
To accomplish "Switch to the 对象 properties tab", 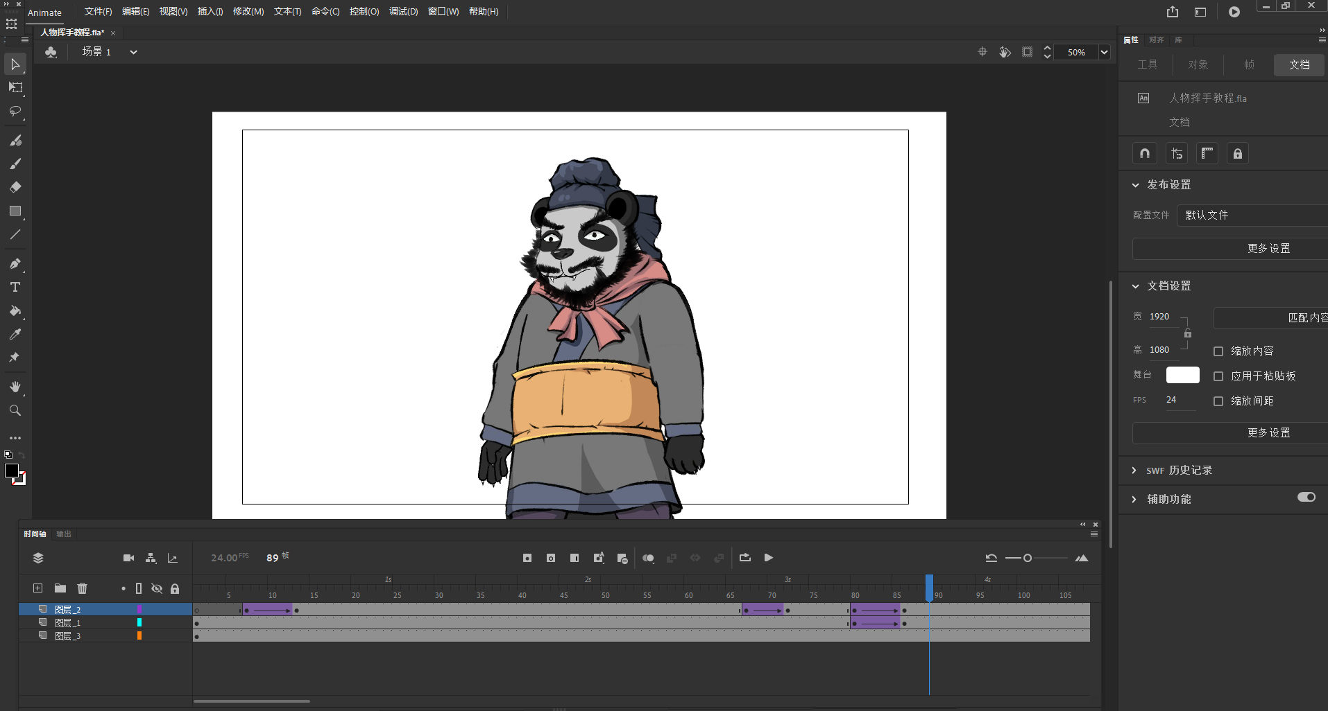I will (x=1198, y=64).
